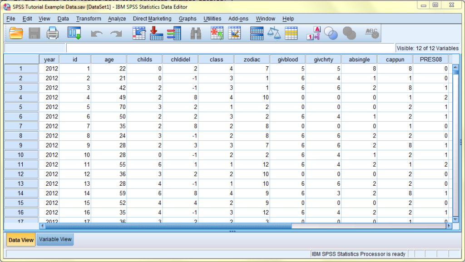Image resolution: width=465 pixels, height=262 pixels.
Task: Click the id cell with value 10
Action: pos(75,155)
